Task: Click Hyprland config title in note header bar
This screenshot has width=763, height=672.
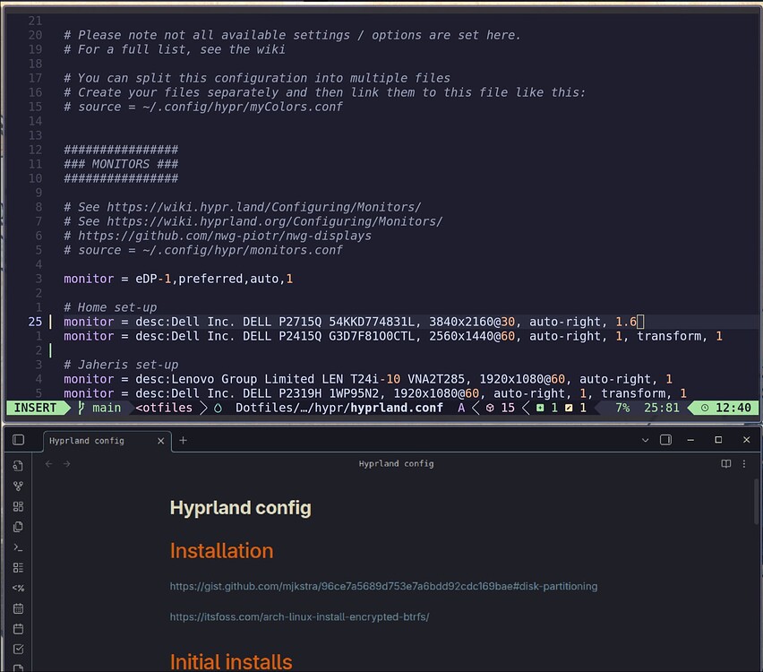Action: [x=396, y=463]
